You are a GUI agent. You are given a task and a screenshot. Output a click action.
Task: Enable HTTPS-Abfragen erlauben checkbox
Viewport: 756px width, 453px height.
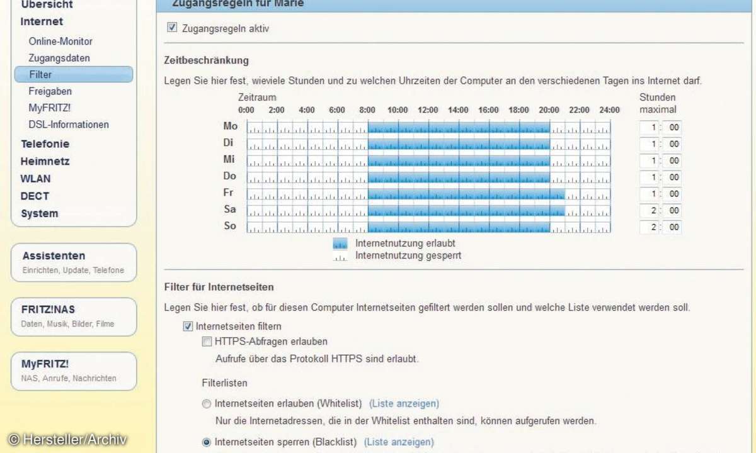coord(207,342)
